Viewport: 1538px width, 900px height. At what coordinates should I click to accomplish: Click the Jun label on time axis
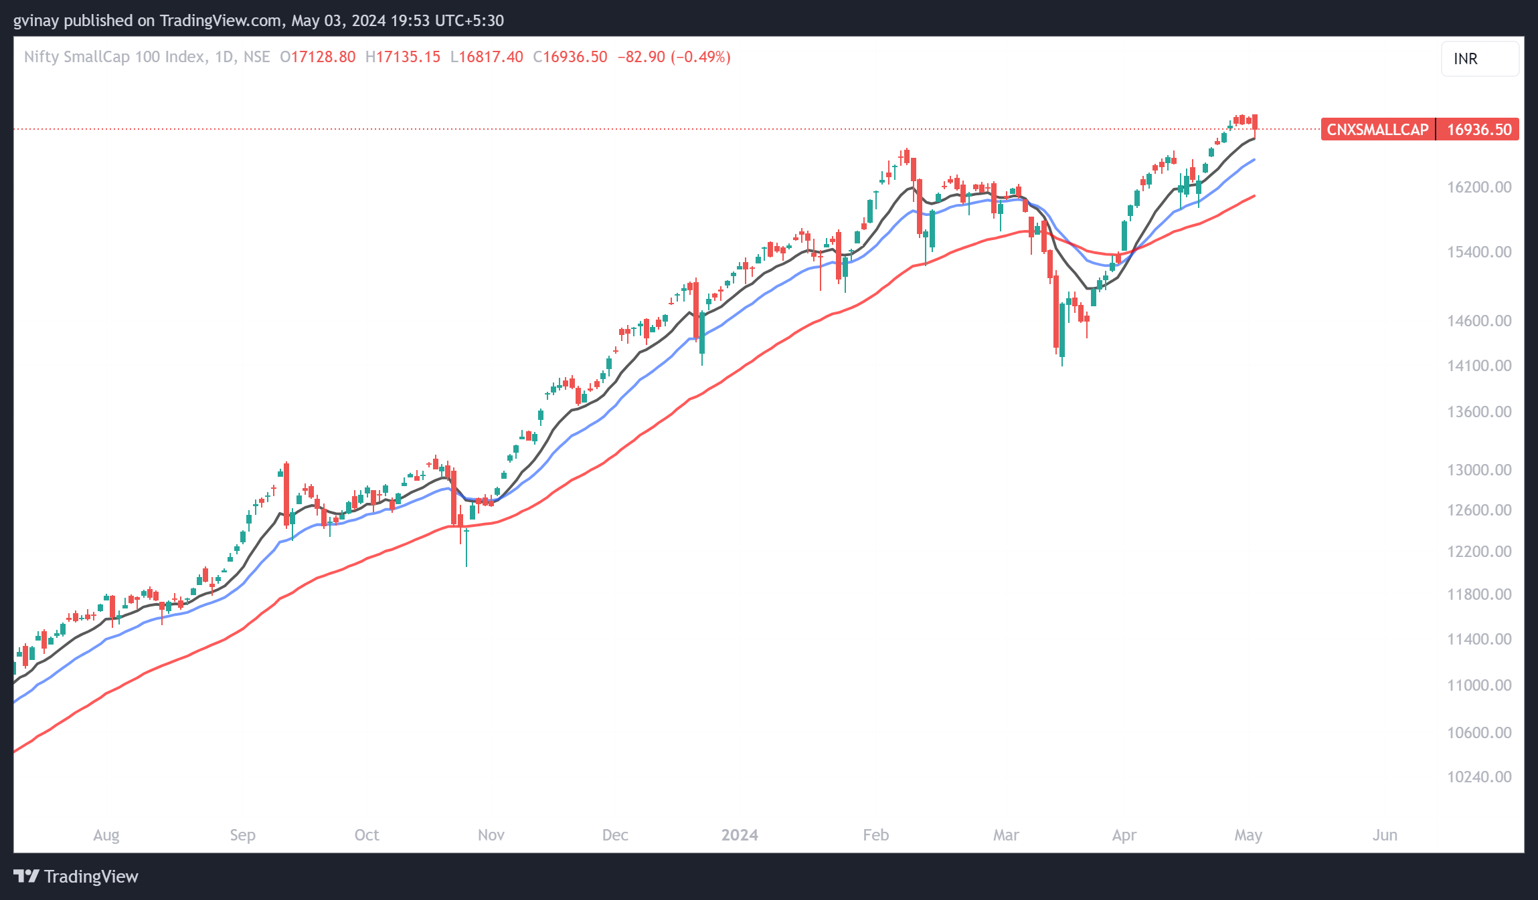(x=1385, y=834)
